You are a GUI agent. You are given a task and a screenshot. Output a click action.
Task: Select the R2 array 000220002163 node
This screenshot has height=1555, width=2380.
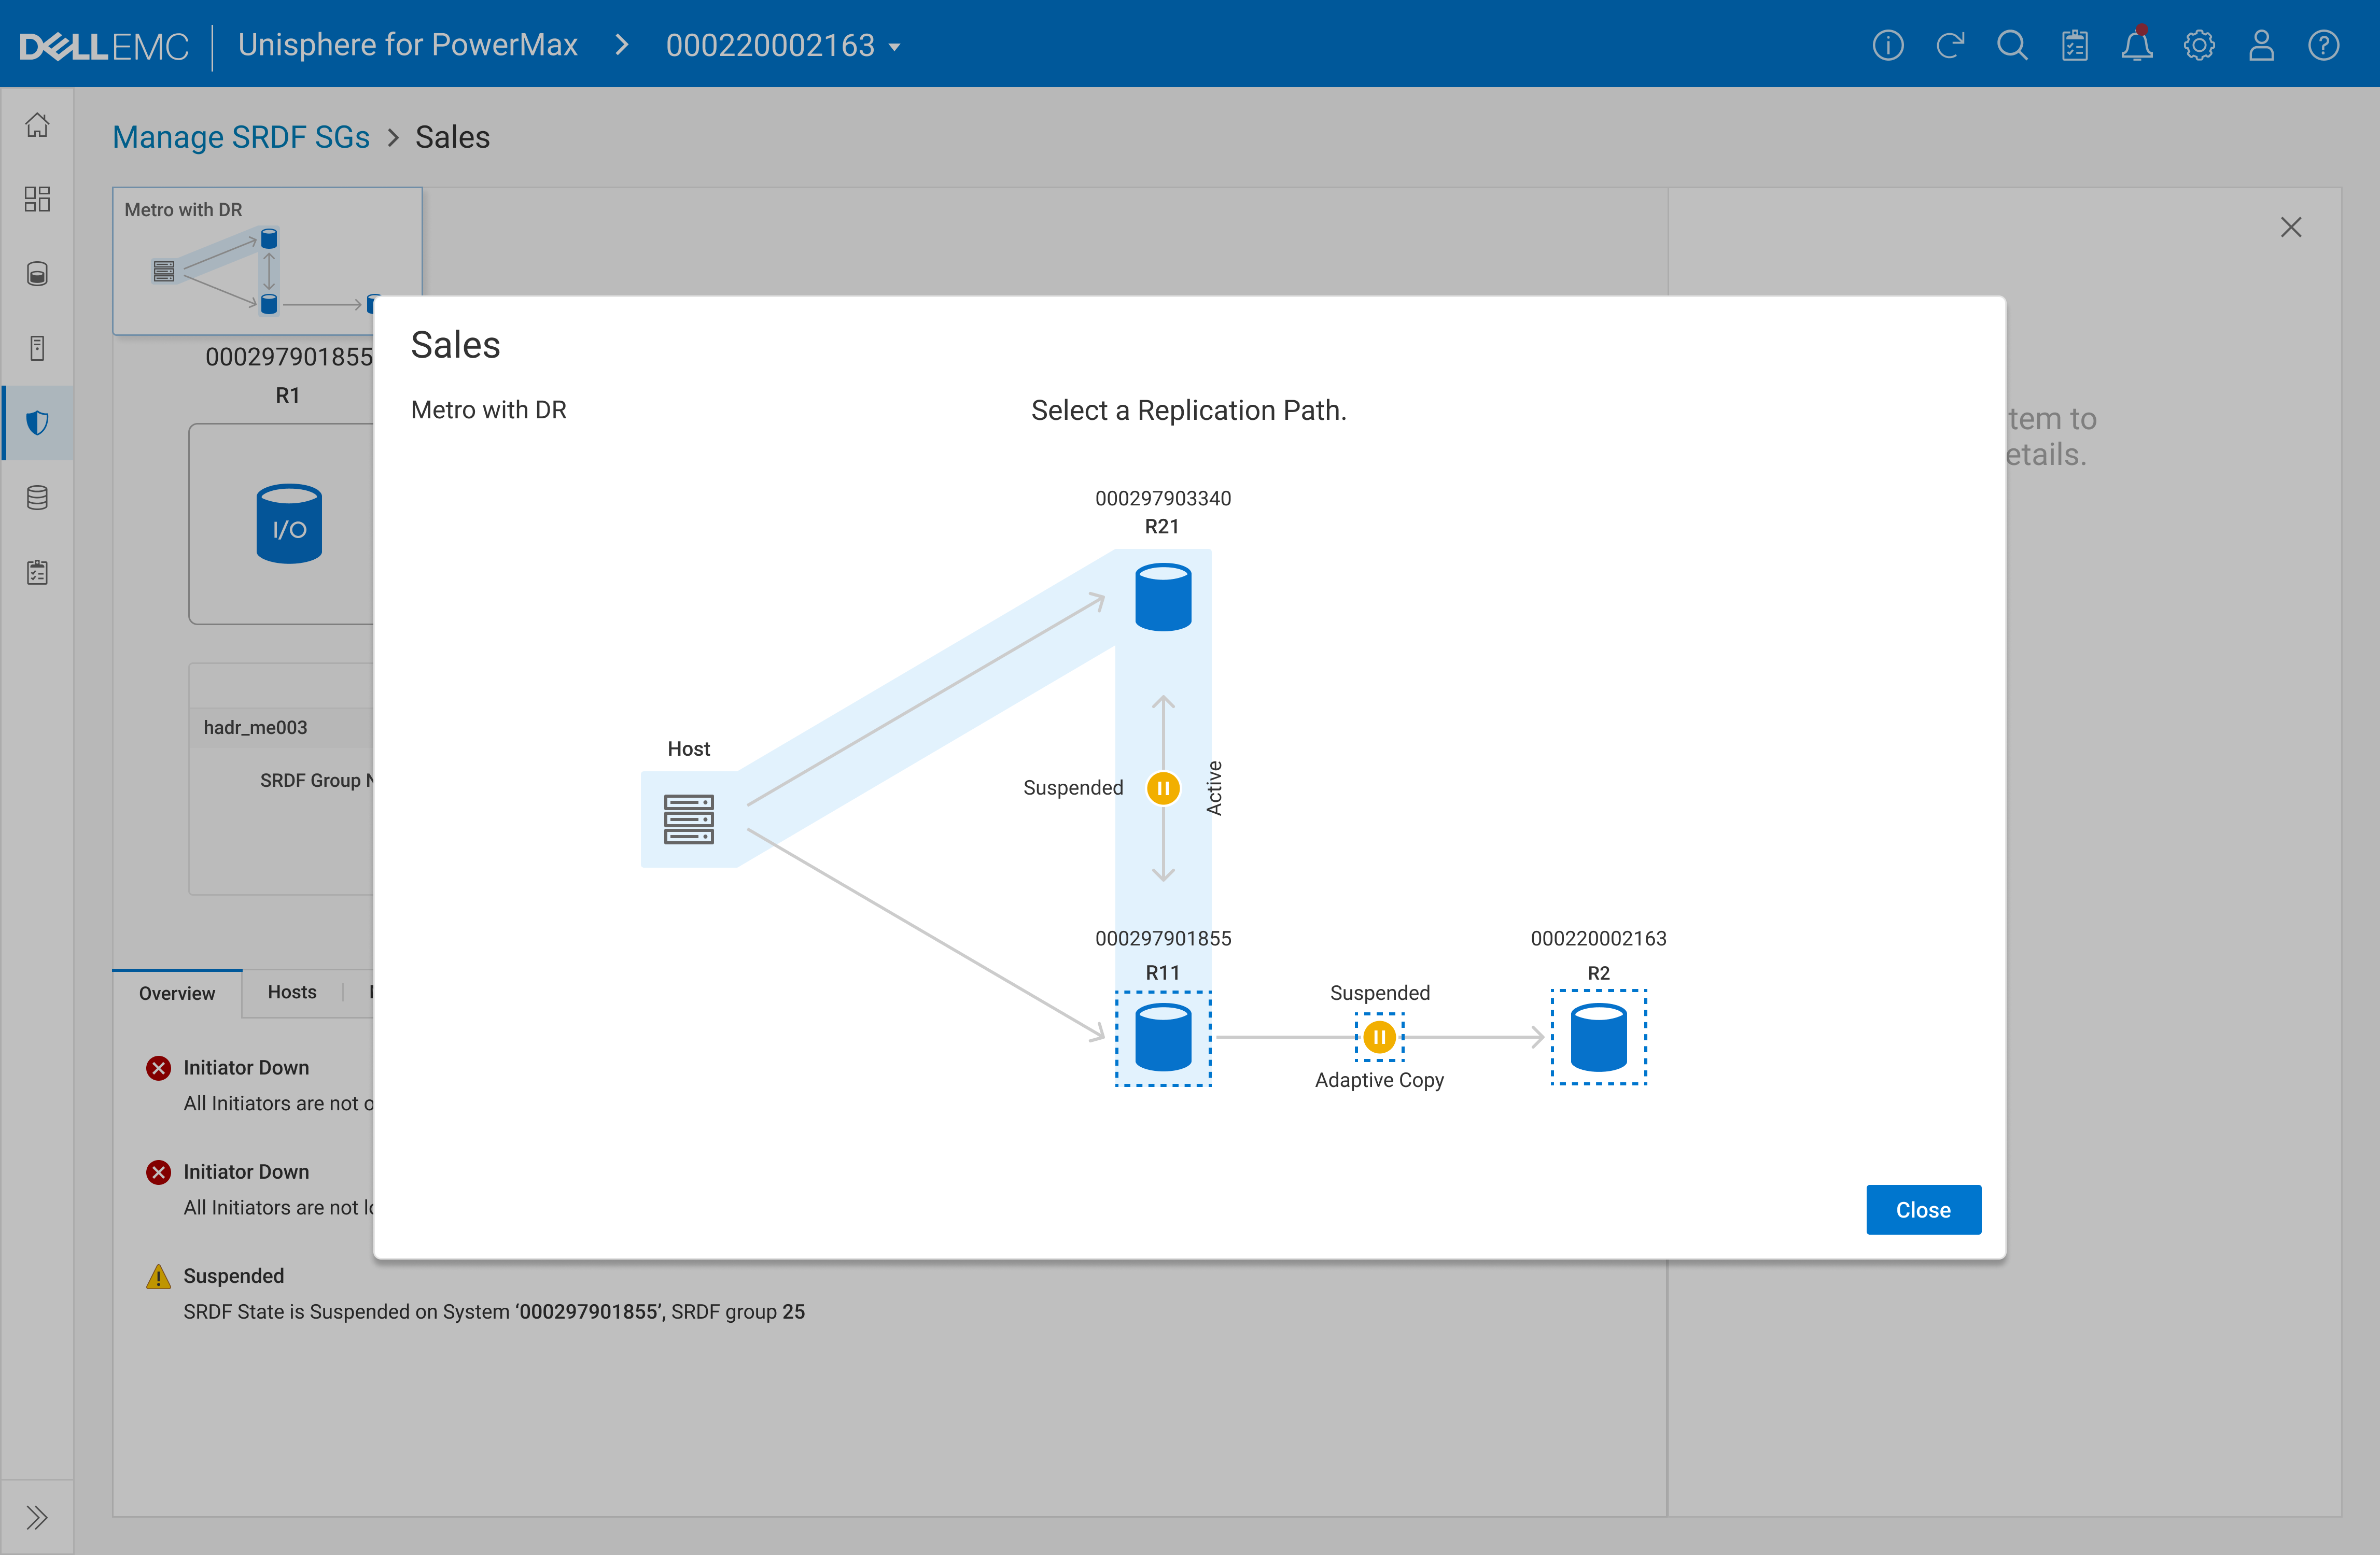pos(1598,1037)
